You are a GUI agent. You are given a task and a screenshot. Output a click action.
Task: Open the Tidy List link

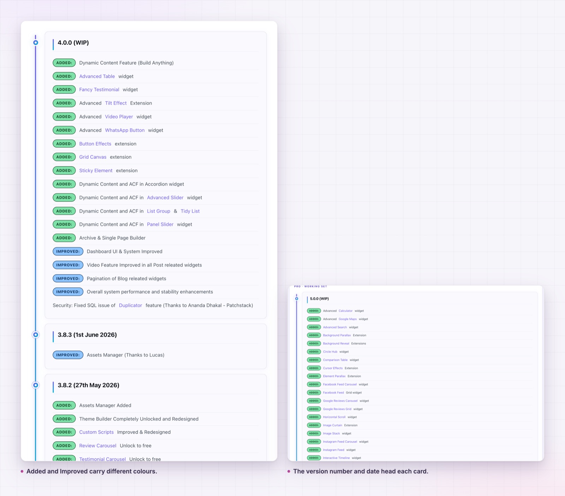[190, 211]
